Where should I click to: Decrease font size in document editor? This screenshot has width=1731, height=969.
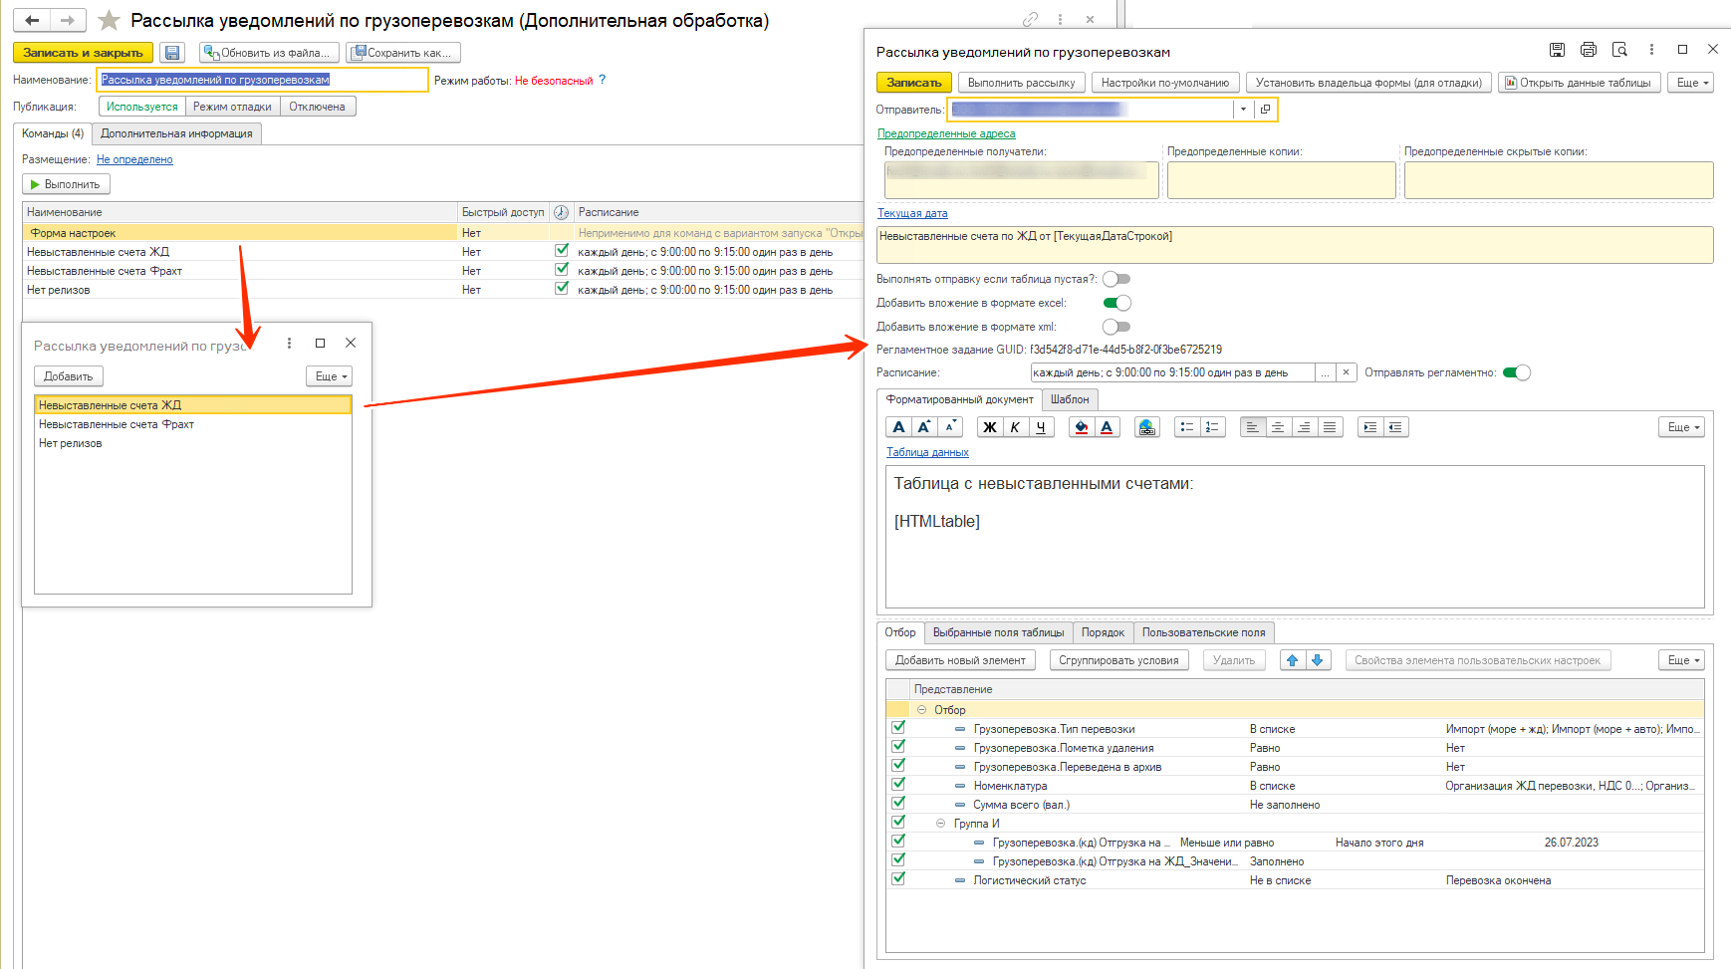(950, 427)
